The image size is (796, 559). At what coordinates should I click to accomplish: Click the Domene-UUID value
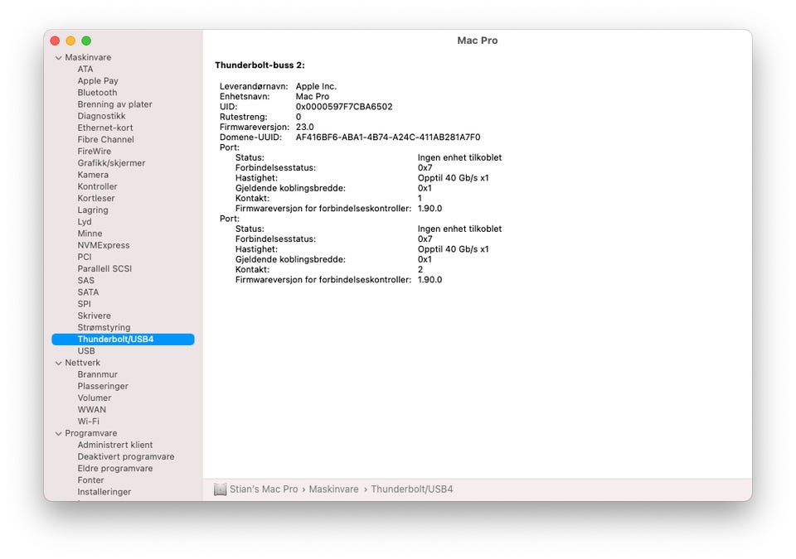coord(388,137)
